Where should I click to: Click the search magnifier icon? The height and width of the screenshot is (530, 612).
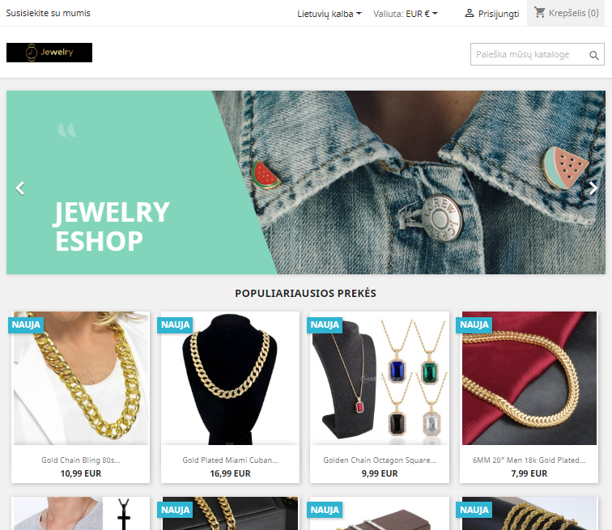594,55
